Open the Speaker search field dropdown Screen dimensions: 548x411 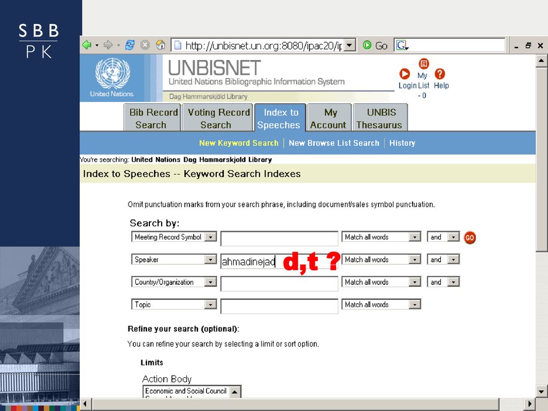tap(211, 260)
